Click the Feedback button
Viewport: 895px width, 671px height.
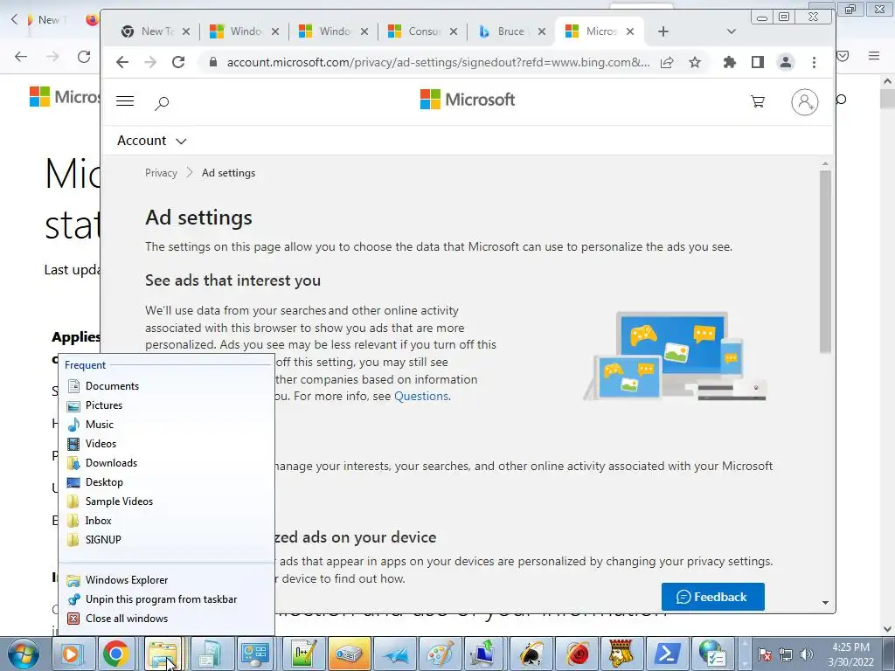(x=713, y=597)
